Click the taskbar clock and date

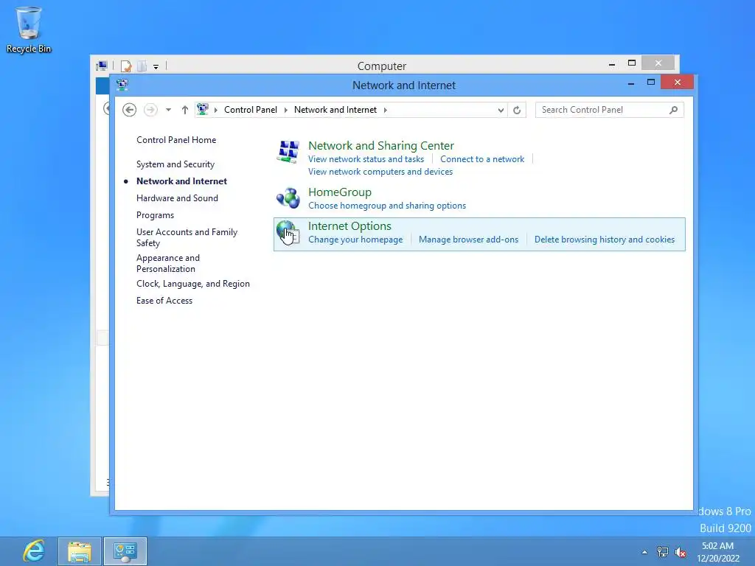718,552
